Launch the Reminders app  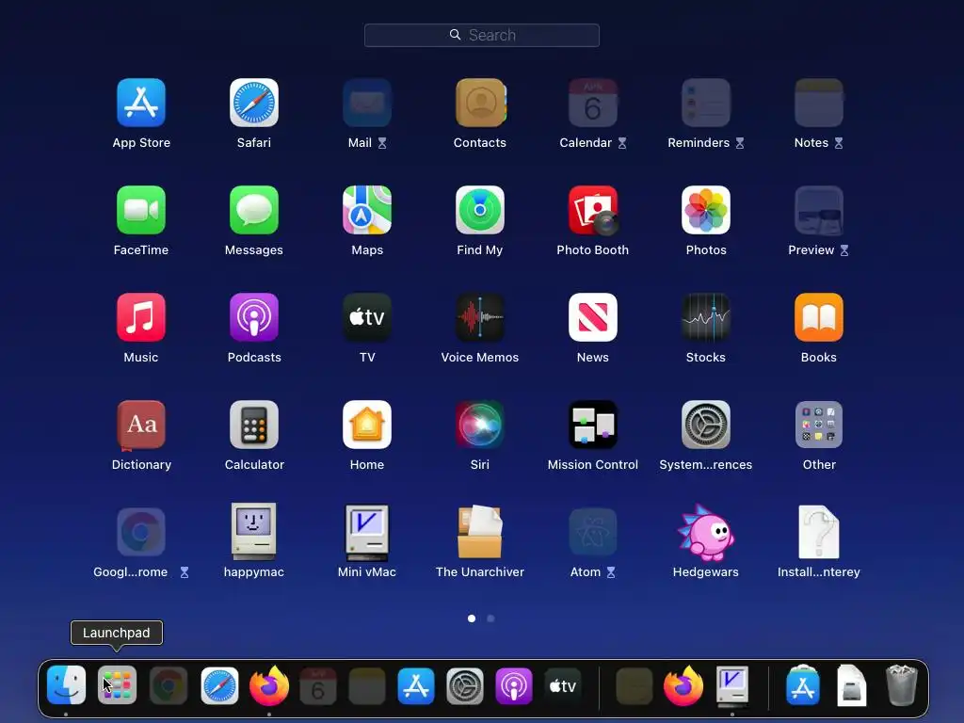[x=706, y=103]
